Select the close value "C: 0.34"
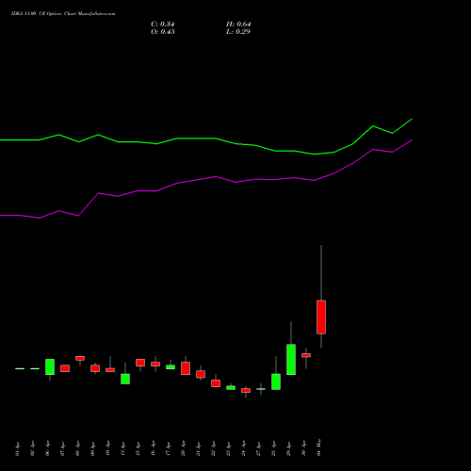This screenshot has width=471, height=471. click(163, 24)
